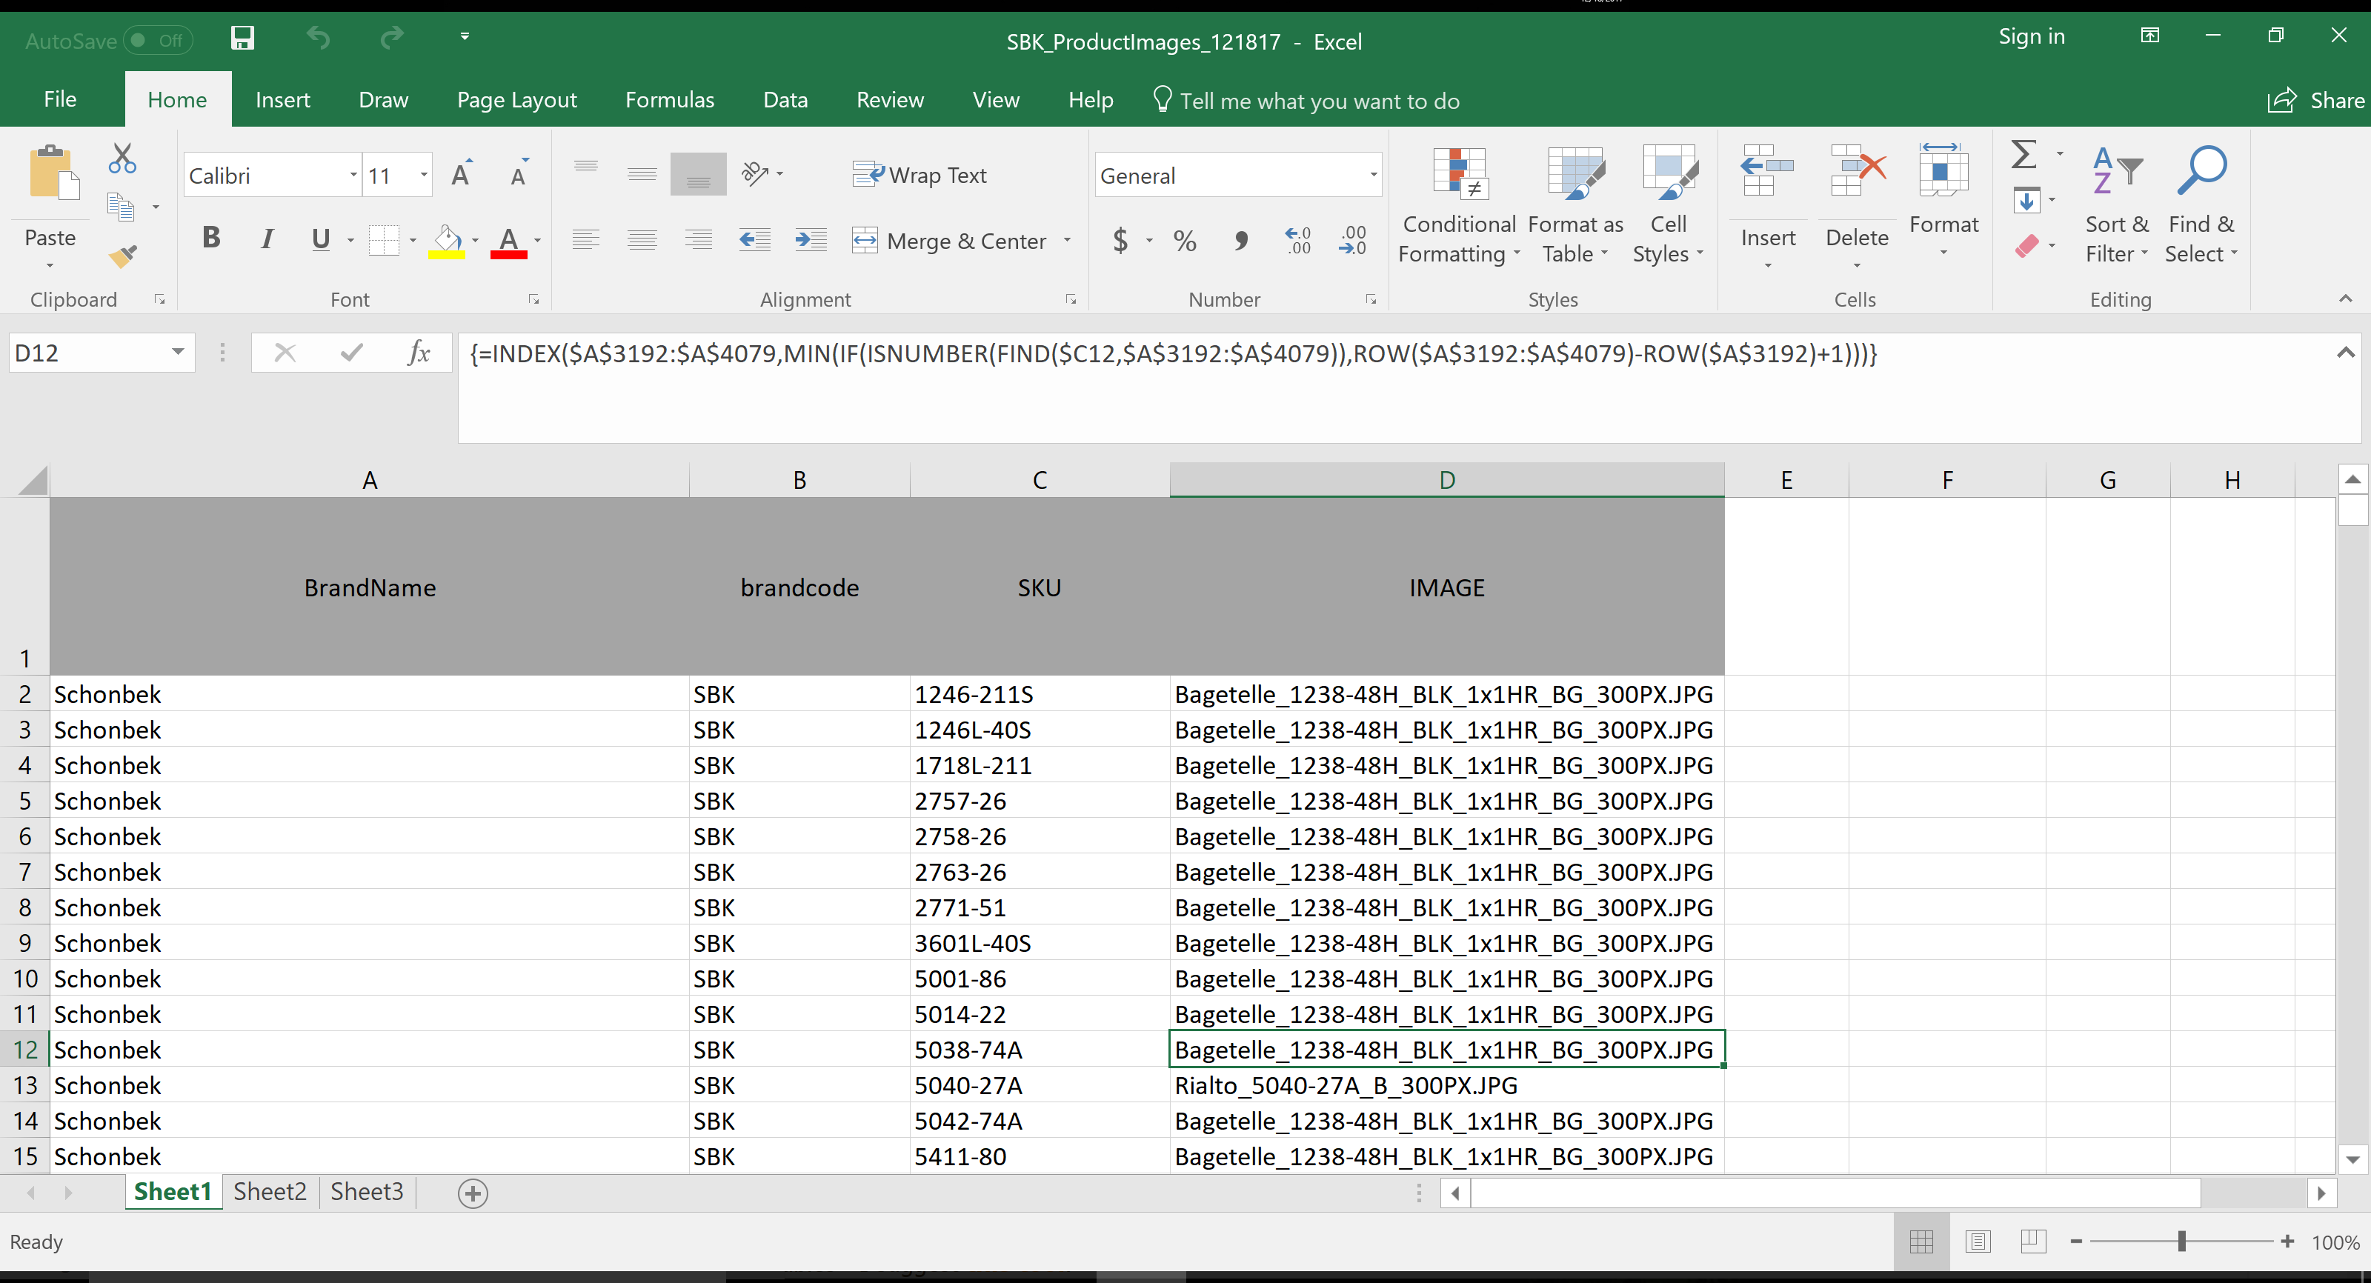This screenshot has width=2371, height=1283.
Task: Click the Cut scissors icon
Action: coord(122,159)
